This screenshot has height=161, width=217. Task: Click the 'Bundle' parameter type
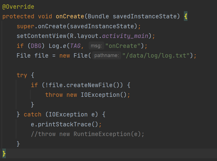tap(98, 16)
